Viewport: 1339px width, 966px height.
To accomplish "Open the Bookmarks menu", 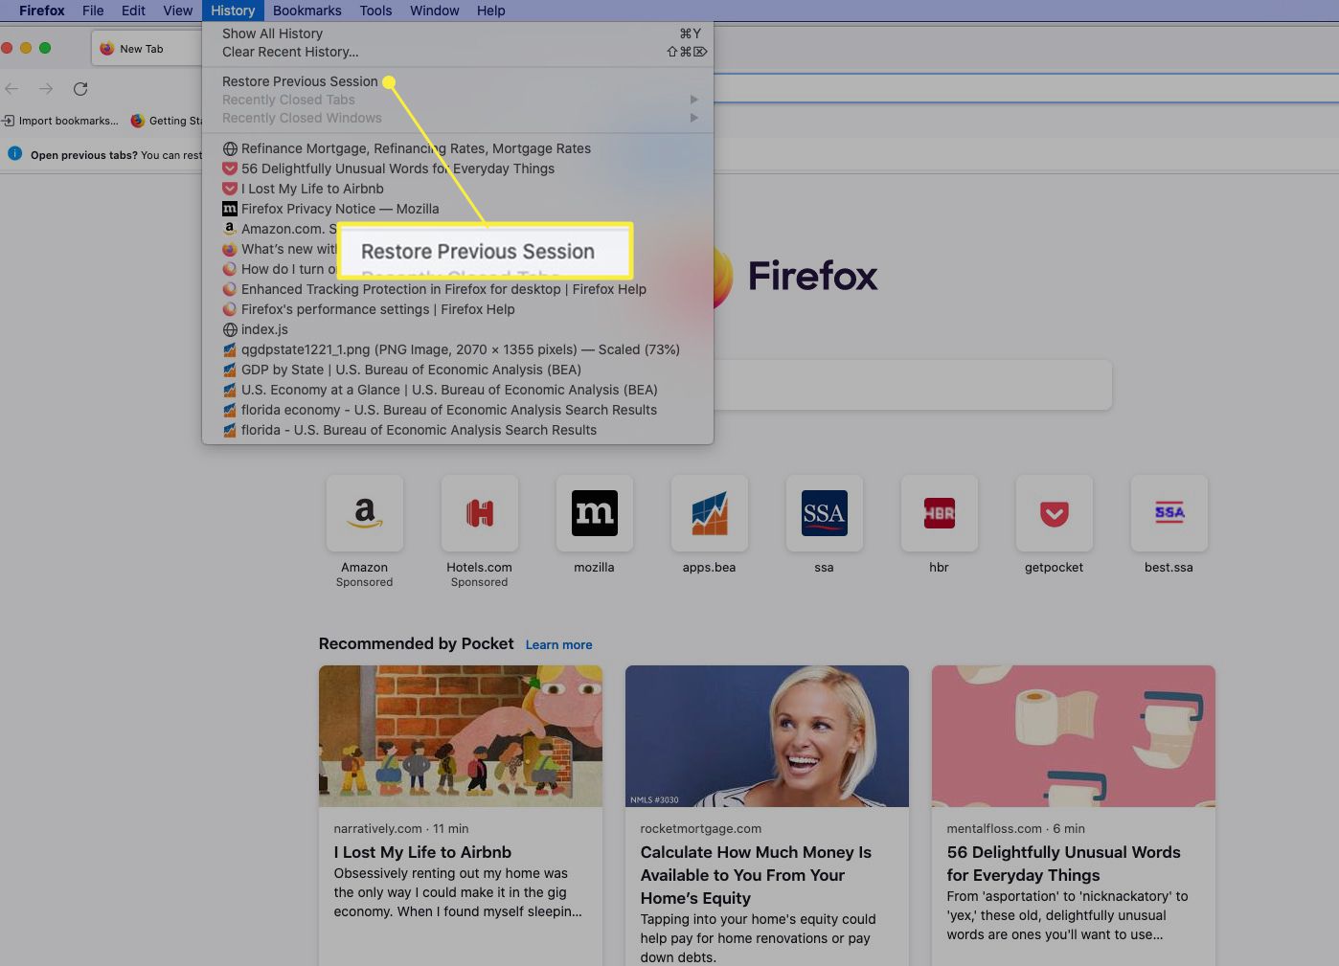I will [306, 11].
